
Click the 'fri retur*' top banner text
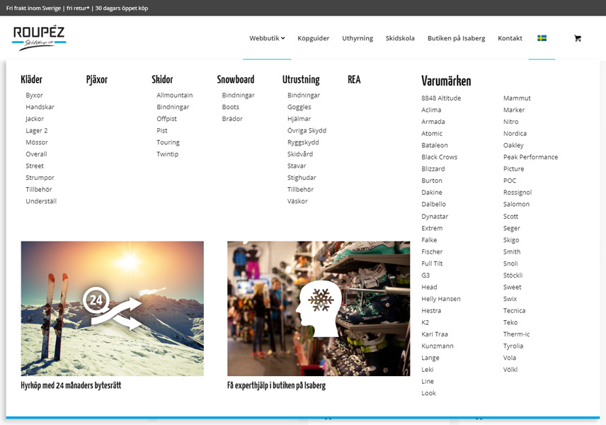pos(78,8)
